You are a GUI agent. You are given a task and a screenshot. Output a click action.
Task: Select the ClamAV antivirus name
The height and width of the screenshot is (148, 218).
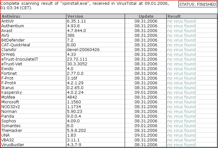click(x=9, y=49)
